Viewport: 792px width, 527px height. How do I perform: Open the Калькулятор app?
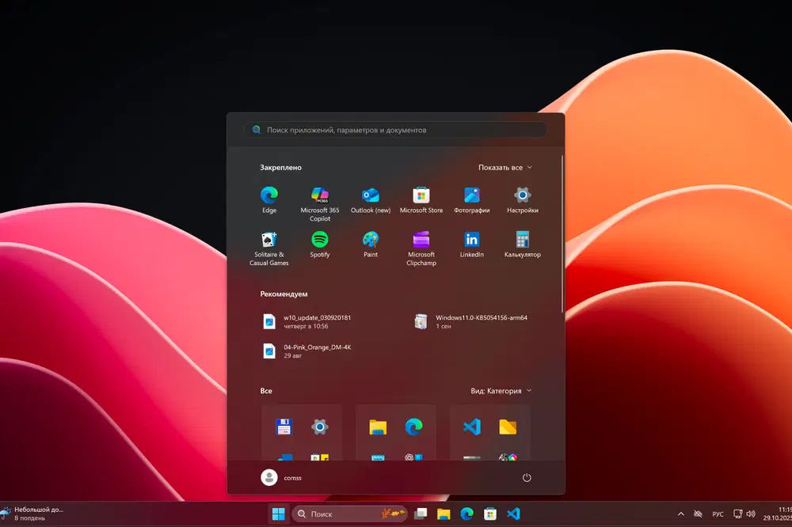click(x=522, y=245)
